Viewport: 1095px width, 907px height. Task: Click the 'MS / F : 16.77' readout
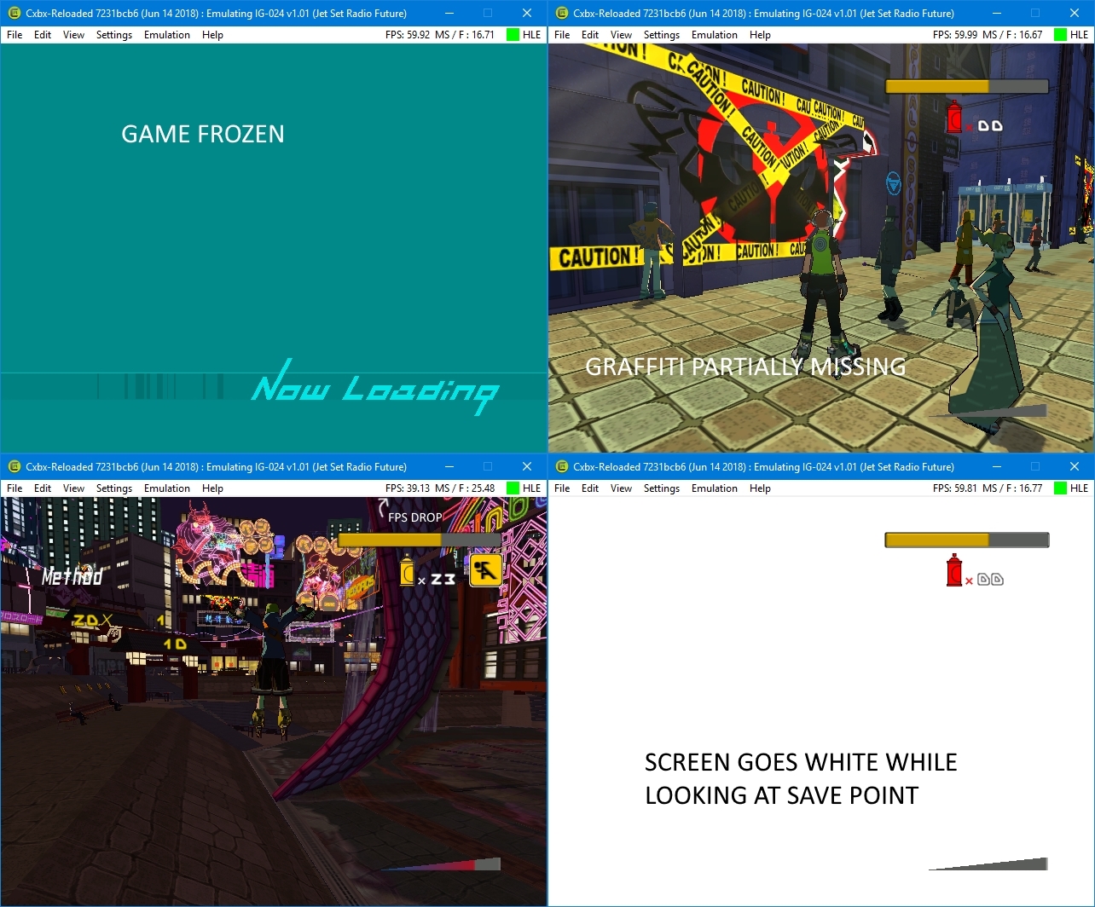pyautogui.click(x=1012, y=488)
